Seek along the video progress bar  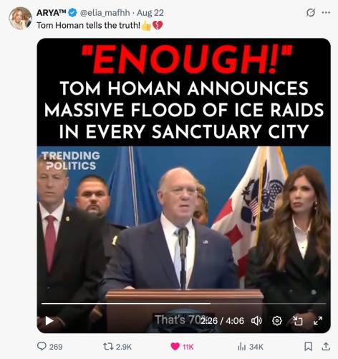pos(184,304)
